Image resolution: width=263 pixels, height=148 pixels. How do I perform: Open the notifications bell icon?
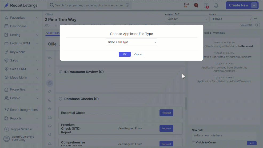(216, 5)
